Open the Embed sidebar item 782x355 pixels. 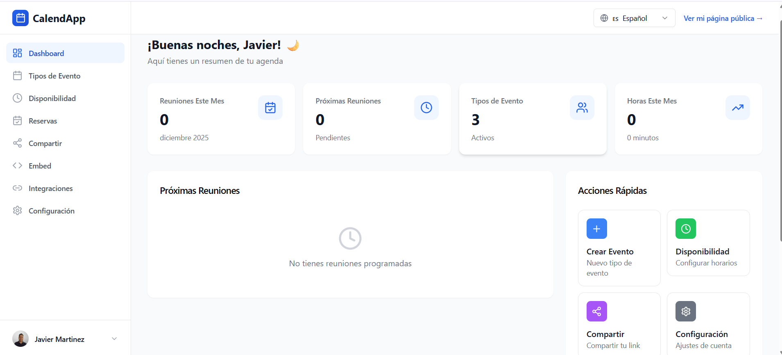click(65, 166)
